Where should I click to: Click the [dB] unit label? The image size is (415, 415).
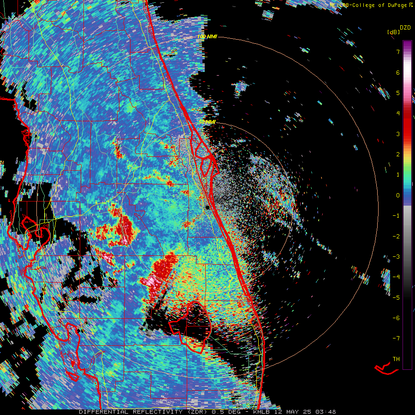point(394,32)
